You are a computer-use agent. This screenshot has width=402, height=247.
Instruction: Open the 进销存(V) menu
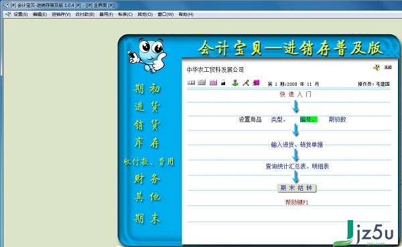click(x=61, y=14)
